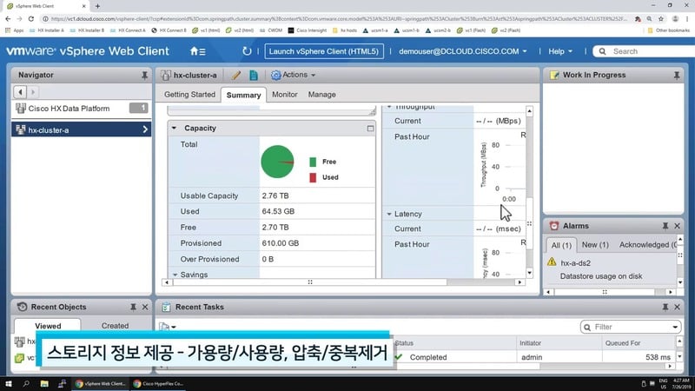This screenshot has height=391, width=695.
Task: Open the HX Connect A bookmark
Action: [127, 30]
